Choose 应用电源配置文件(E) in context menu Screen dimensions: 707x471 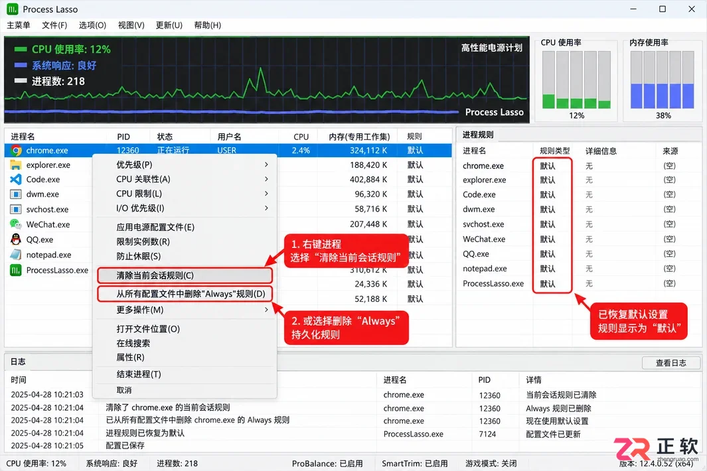coord(185,227)
